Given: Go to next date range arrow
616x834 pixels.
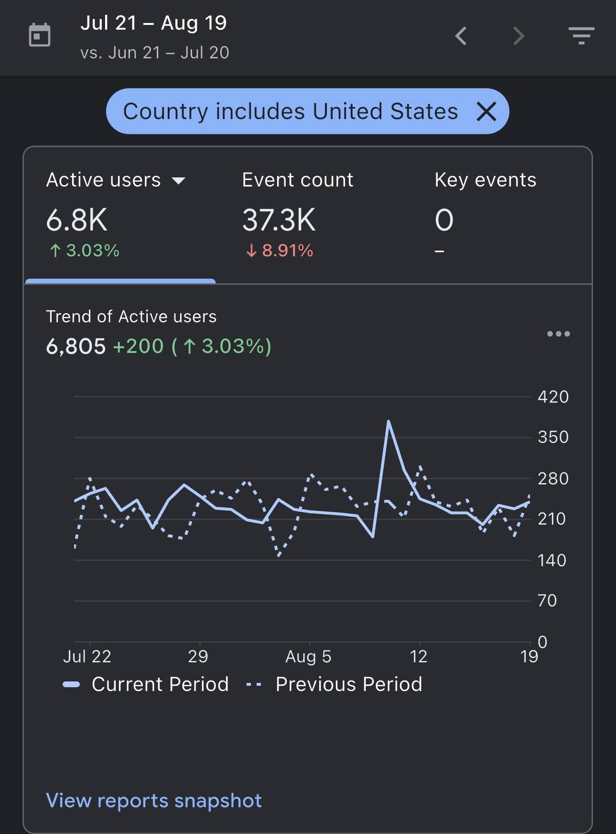Looking at the screenshot, I should click(x=519, y=36).
